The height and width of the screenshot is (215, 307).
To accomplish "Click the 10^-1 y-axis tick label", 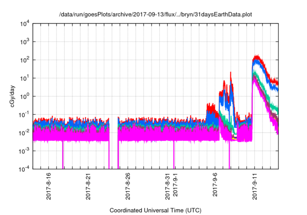I will click(24, 115).
